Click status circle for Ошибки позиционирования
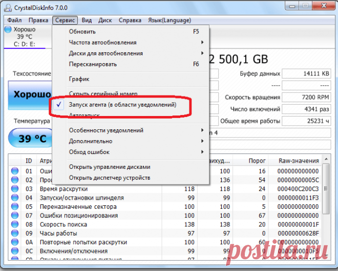This screenshot has width=338, height=271. 15,215
